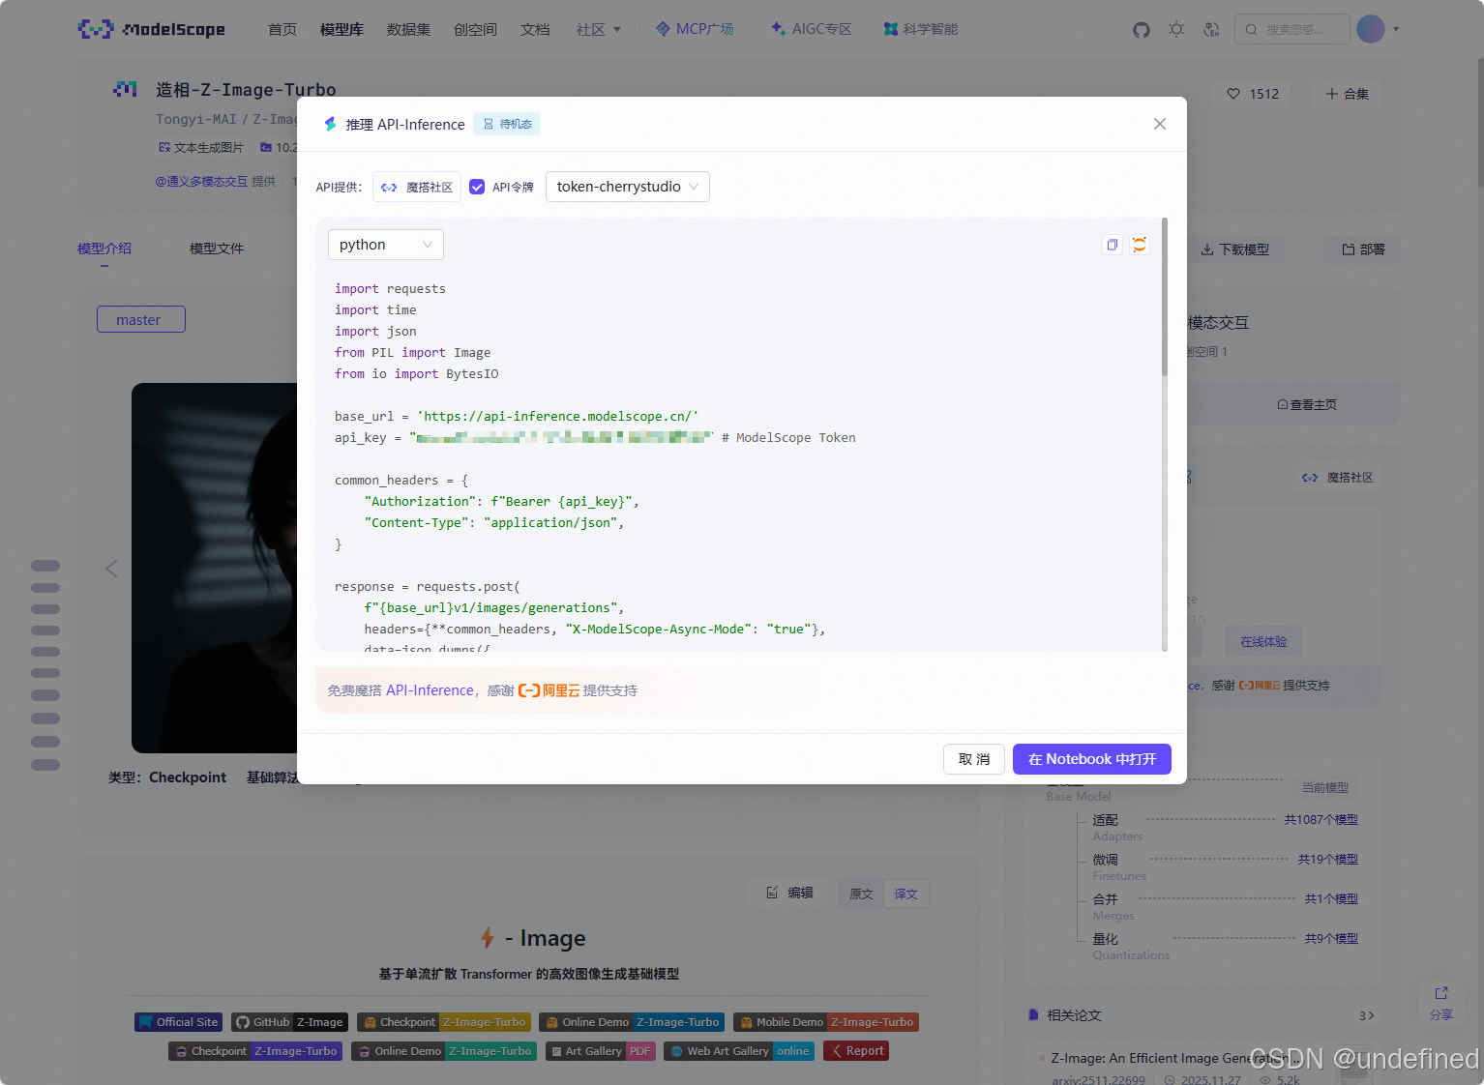Click the Report badge
Viewport: 1484px width, 1085px height.
point(855,1051)
